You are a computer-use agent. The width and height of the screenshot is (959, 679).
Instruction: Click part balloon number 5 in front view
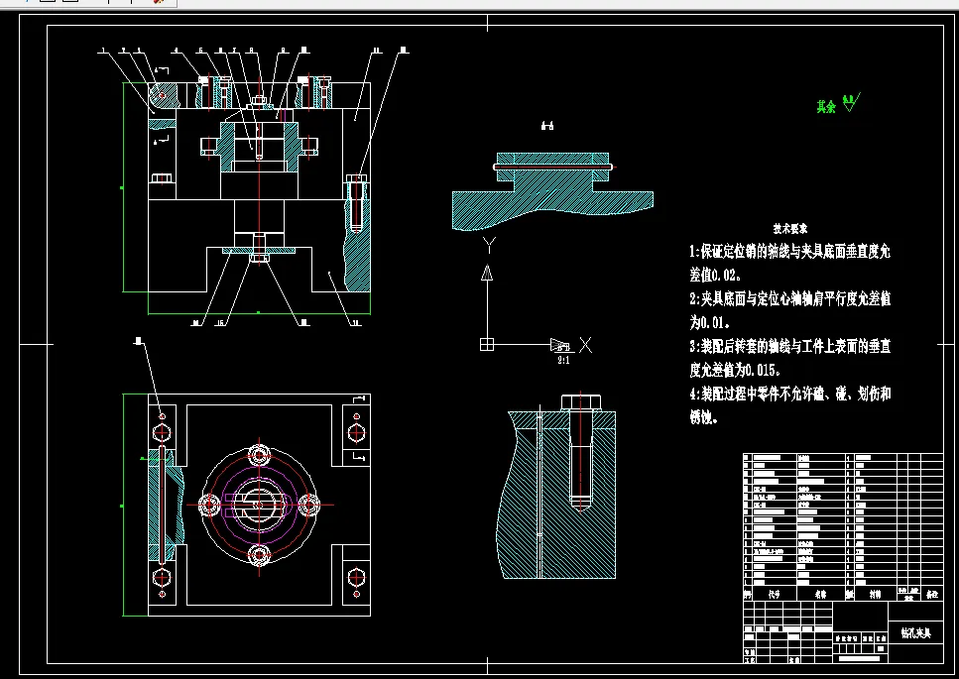[x=201, y=51]
